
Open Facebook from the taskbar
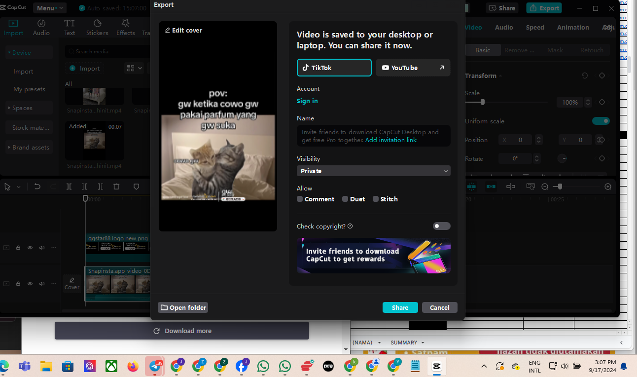coord(242,366)
